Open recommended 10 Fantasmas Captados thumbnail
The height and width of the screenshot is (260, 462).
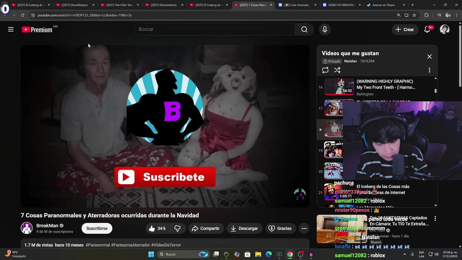[342, 229]
